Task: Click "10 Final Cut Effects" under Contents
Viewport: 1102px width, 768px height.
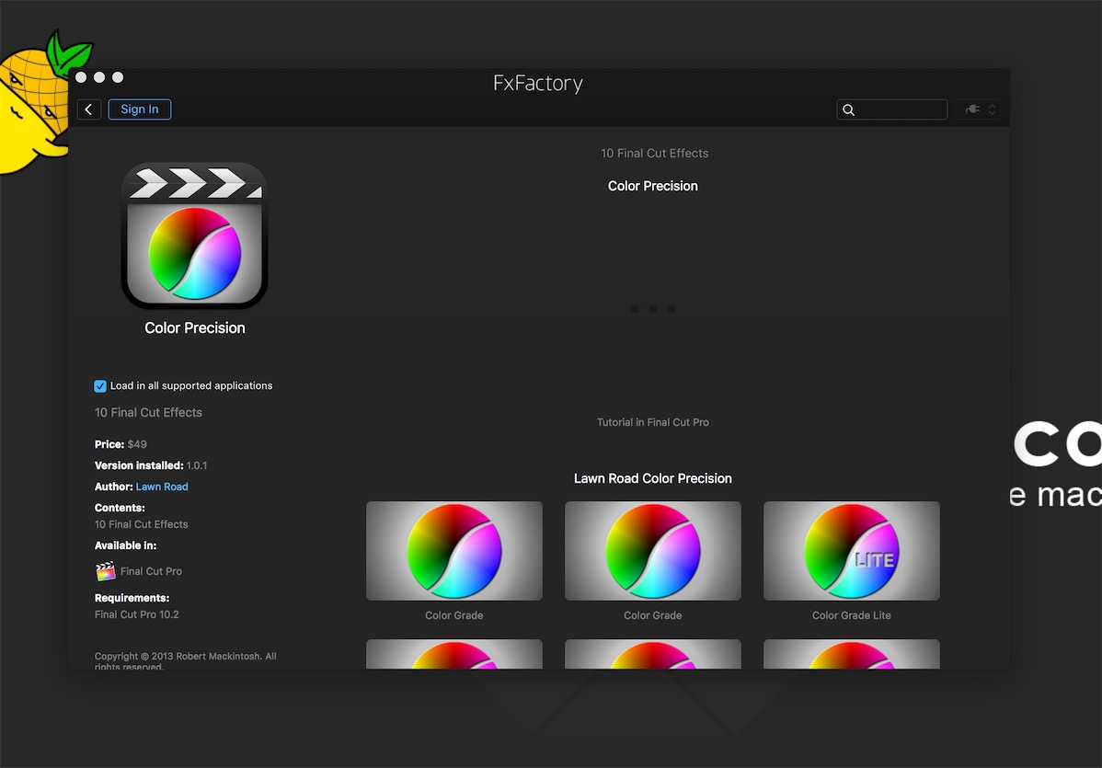Action: click(x=142, y=524)
